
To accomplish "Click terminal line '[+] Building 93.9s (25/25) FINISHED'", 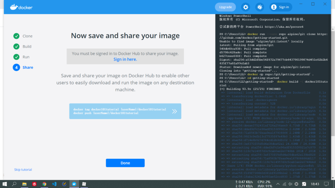I will (250, 89).
